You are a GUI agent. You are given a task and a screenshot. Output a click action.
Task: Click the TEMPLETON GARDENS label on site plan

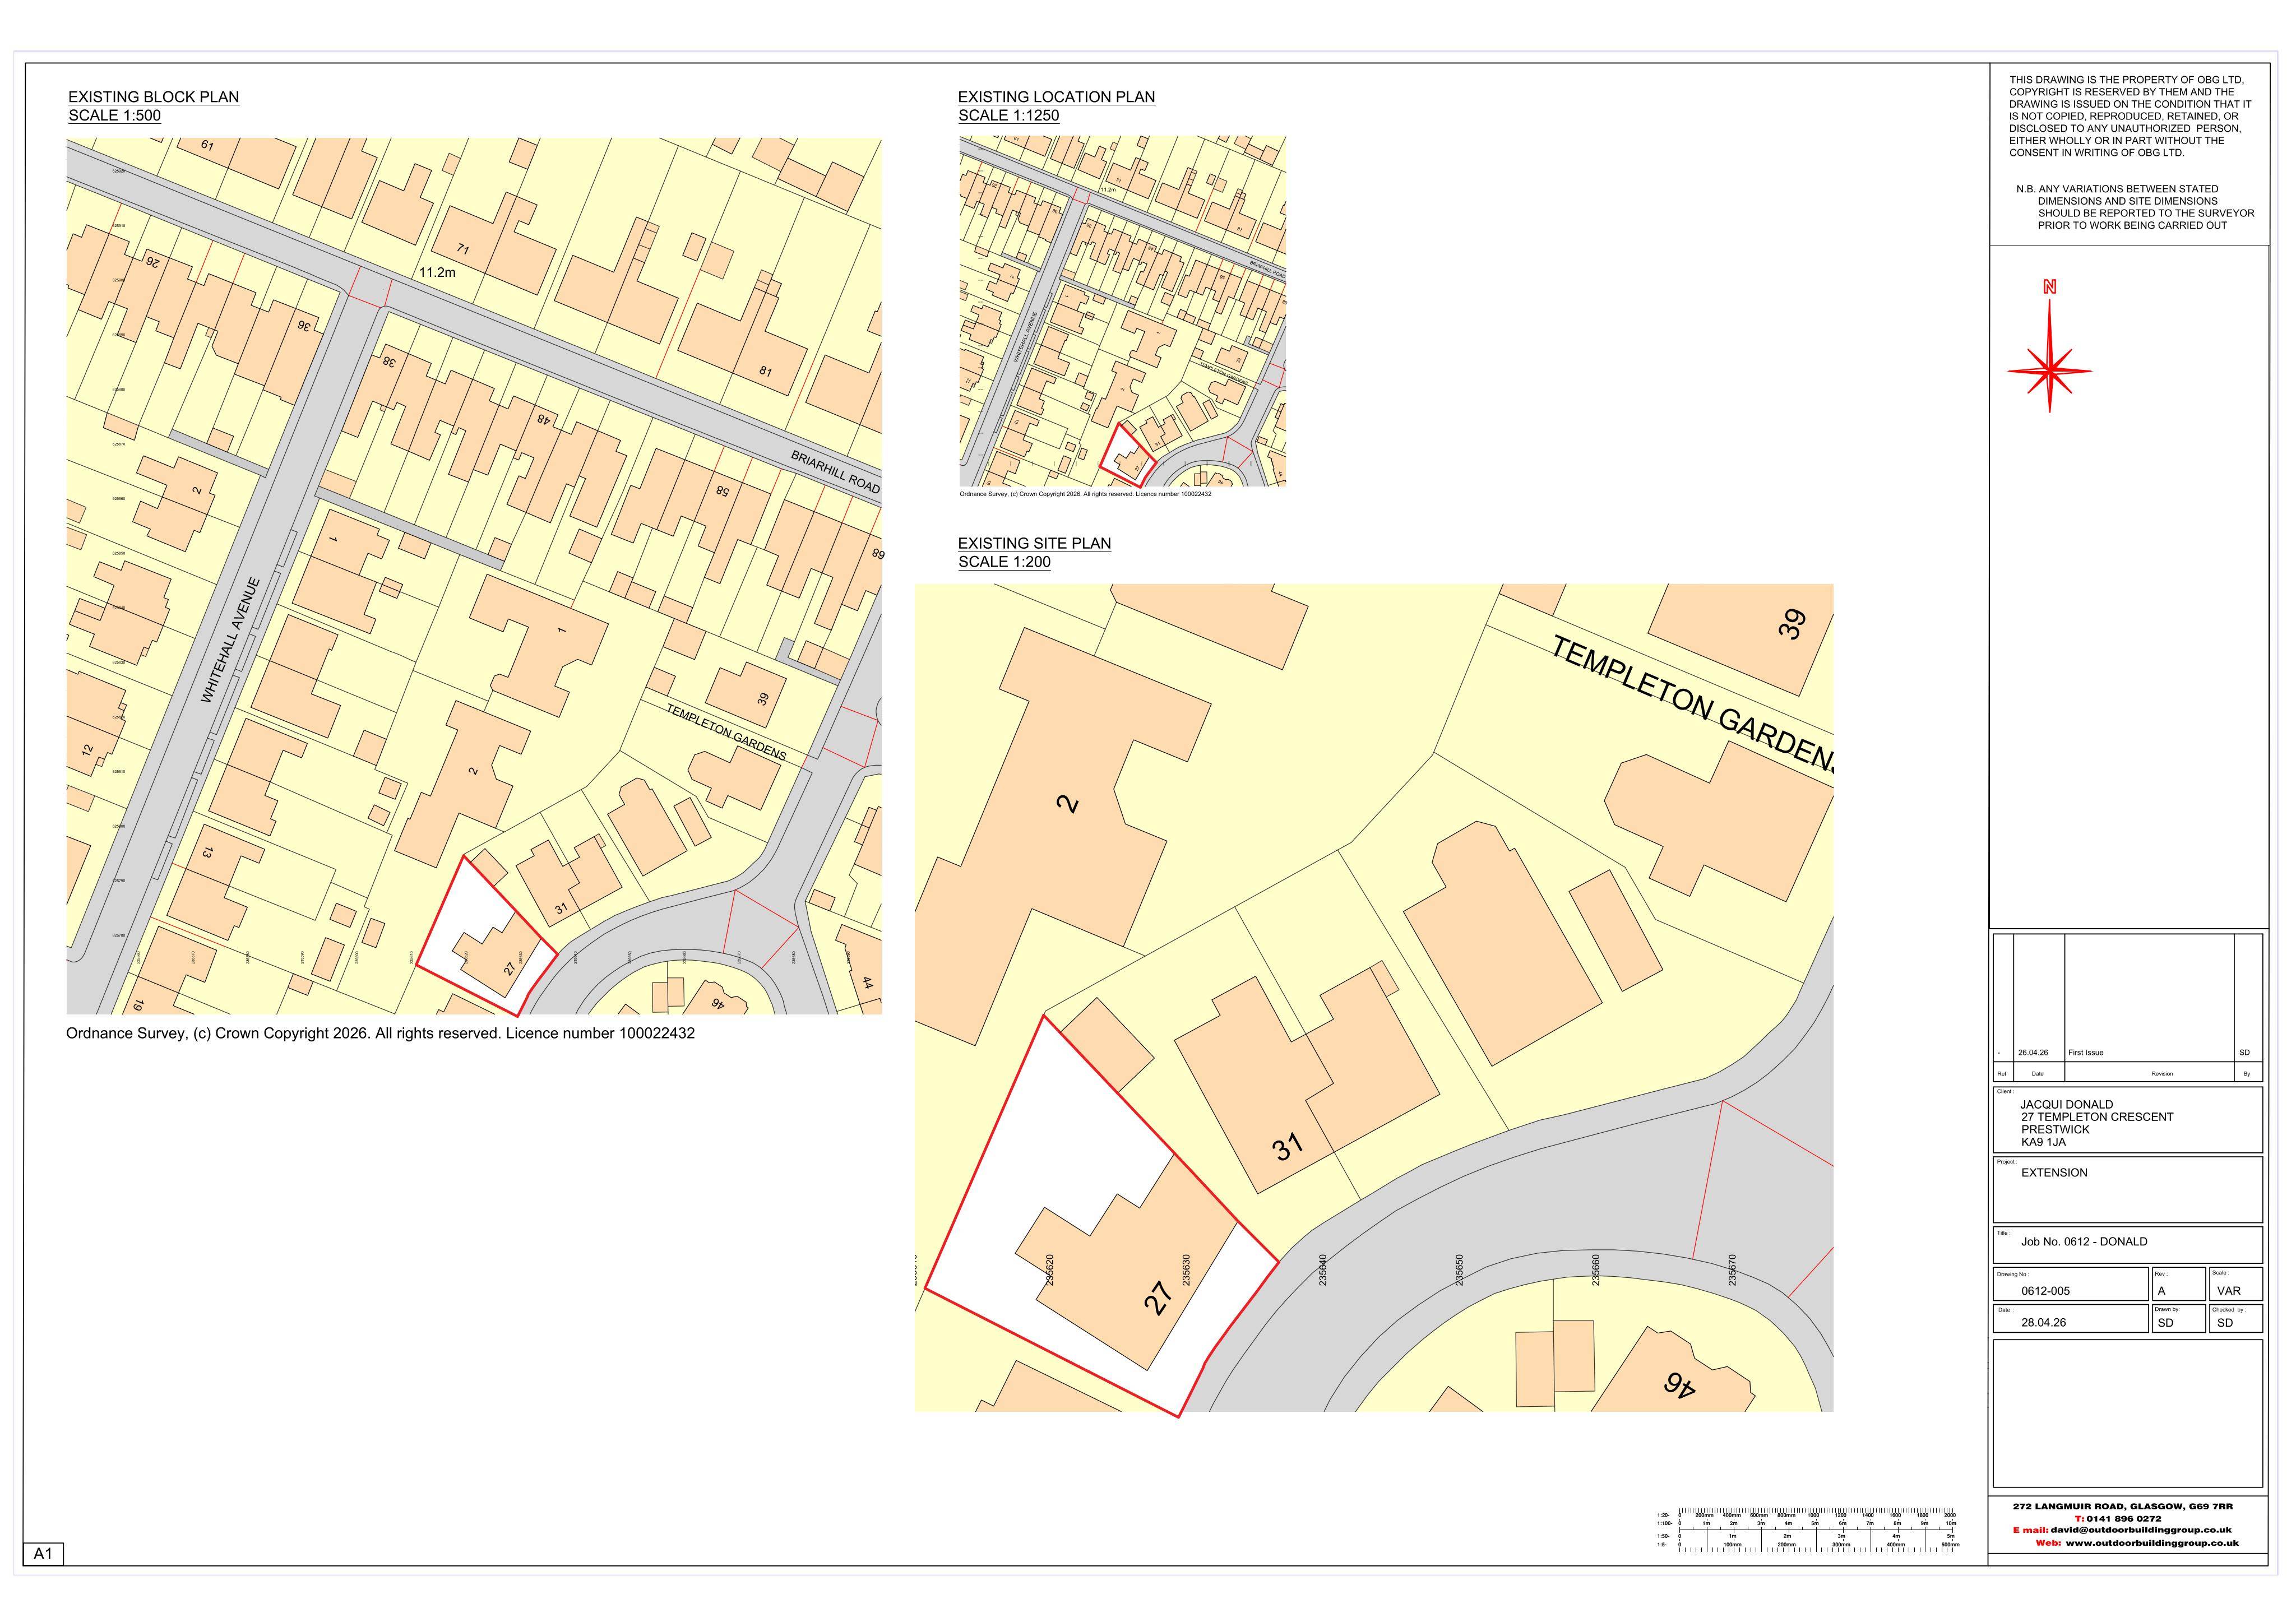tap(1693, 705)
